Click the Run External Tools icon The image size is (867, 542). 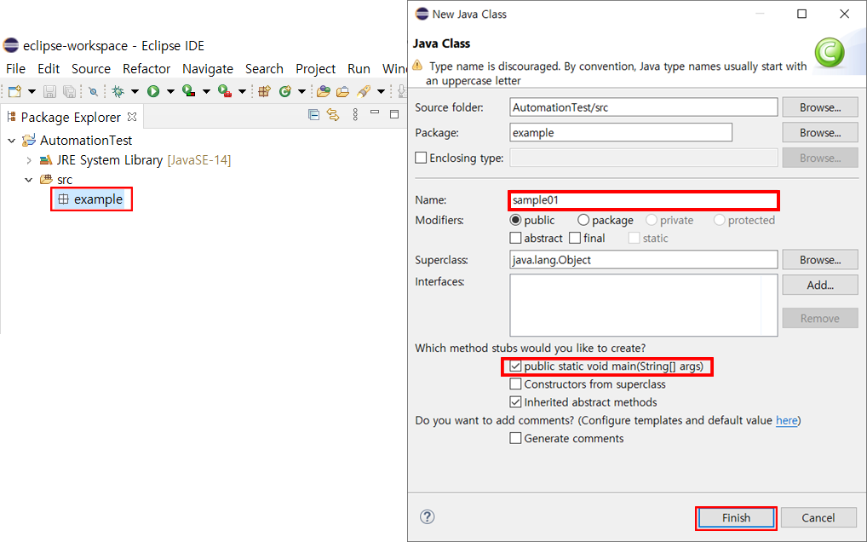click(x=225, y=91)
